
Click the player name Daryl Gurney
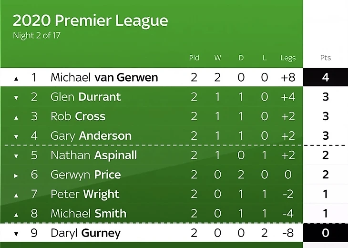pos(85,233)
